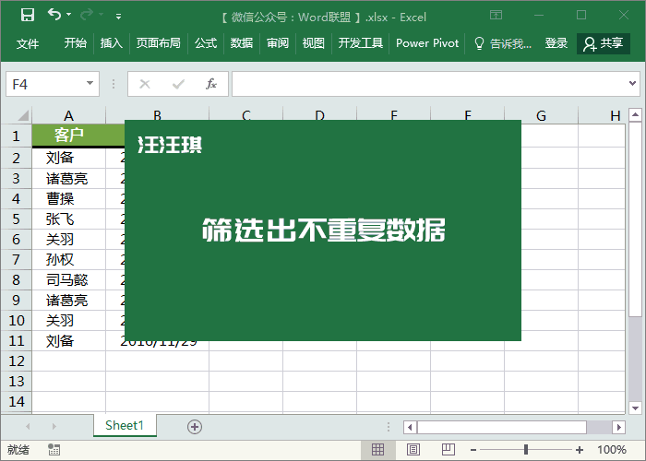This screenshot has height=461, width=646.
Task: Click the cell containing 司马懿
Action: [69, 280]
